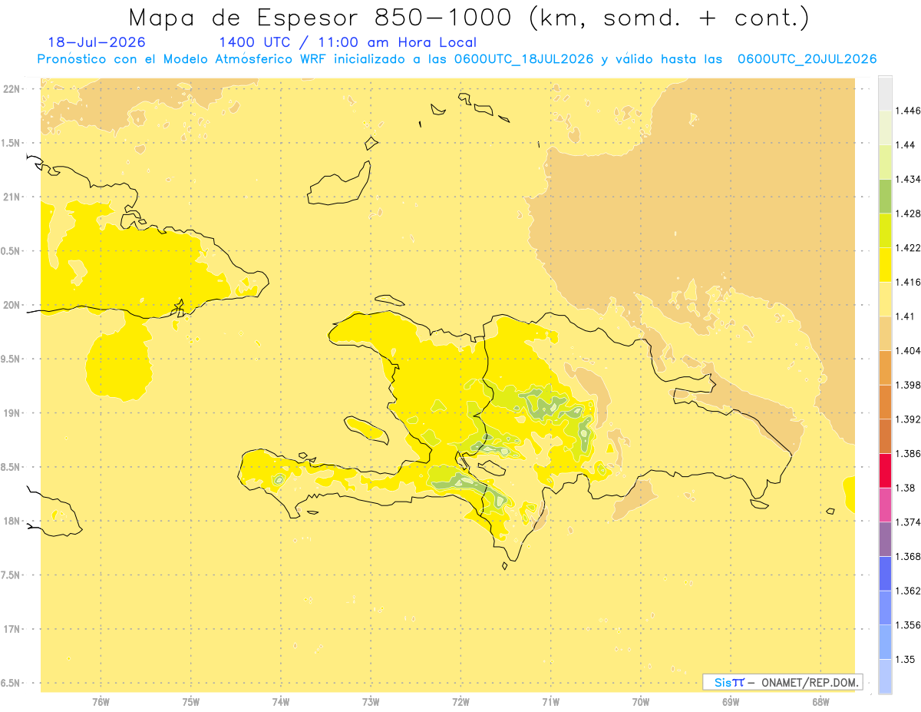Select the bright yellow swatch between 1.416 and 1.422
This screenshot has height=712, width=921.
885,265
